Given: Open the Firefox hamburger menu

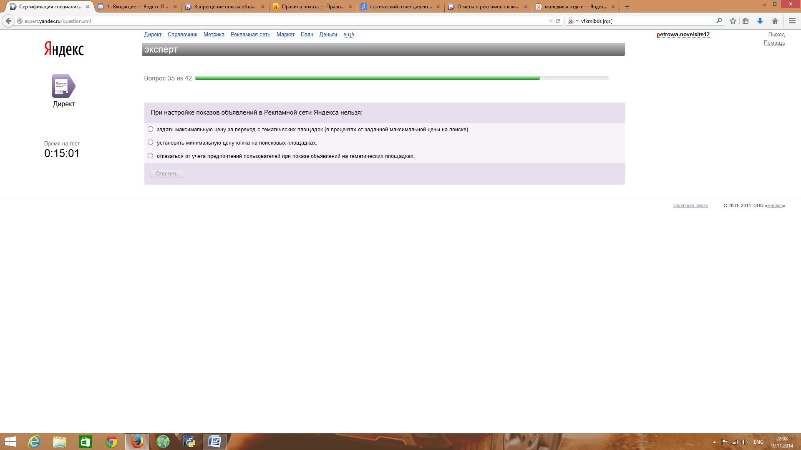Looking at the screenshot, I should 792,21.
